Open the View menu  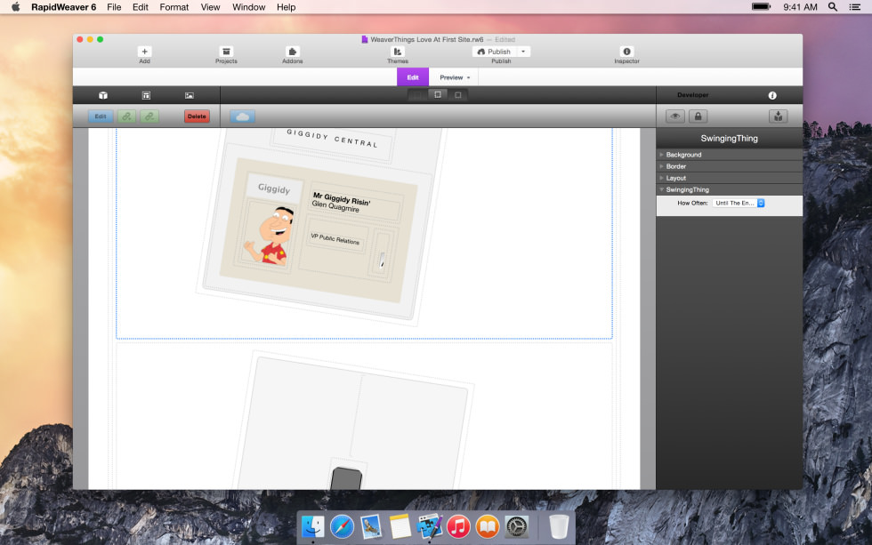point(210,7)
